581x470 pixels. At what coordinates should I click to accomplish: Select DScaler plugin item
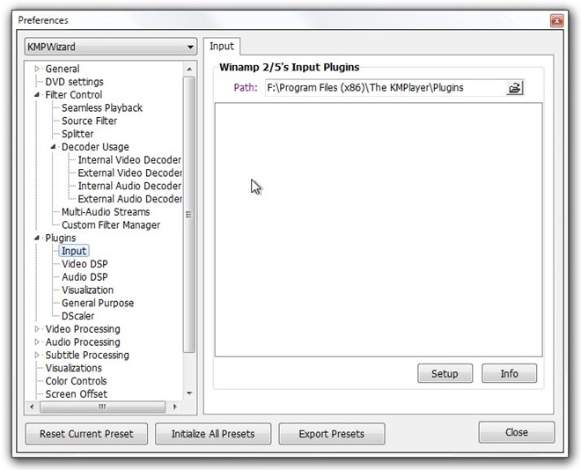[x=77, y=316]
